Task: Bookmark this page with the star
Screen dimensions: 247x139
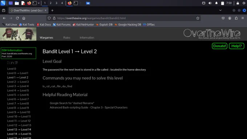Action: coord(198,18)
